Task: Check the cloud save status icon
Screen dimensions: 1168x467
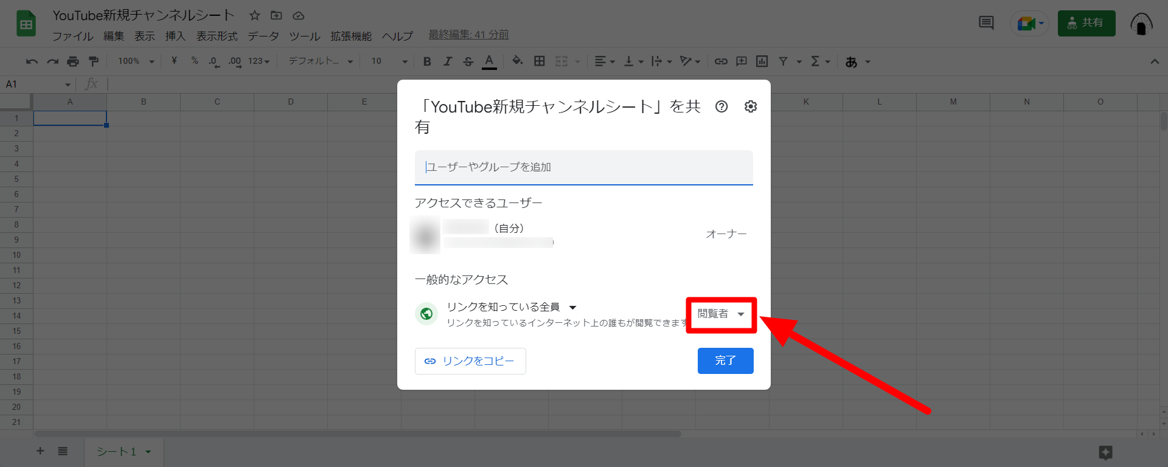Action: 298,15
